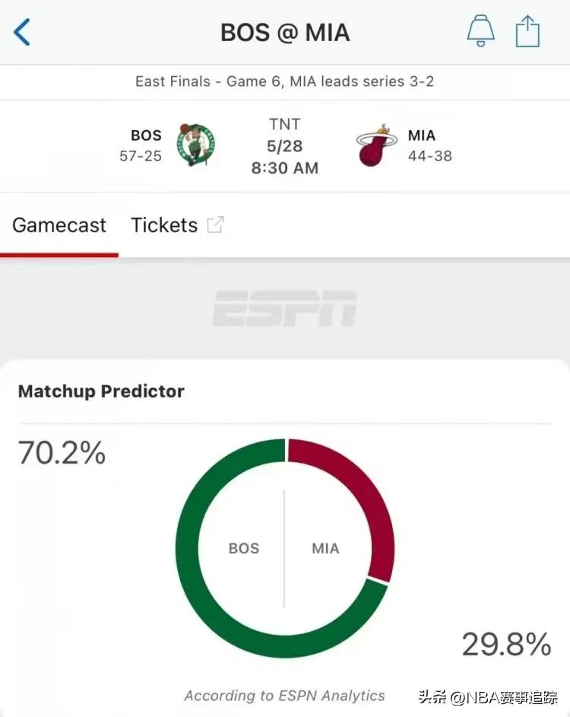The width and height of the screenshot is (570, 717).
Task: Tap the East Finals Game 6 series note
Action: (285, 81)
